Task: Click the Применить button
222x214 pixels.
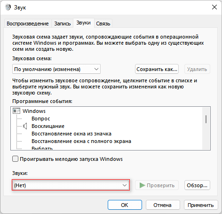Action: 201,205
